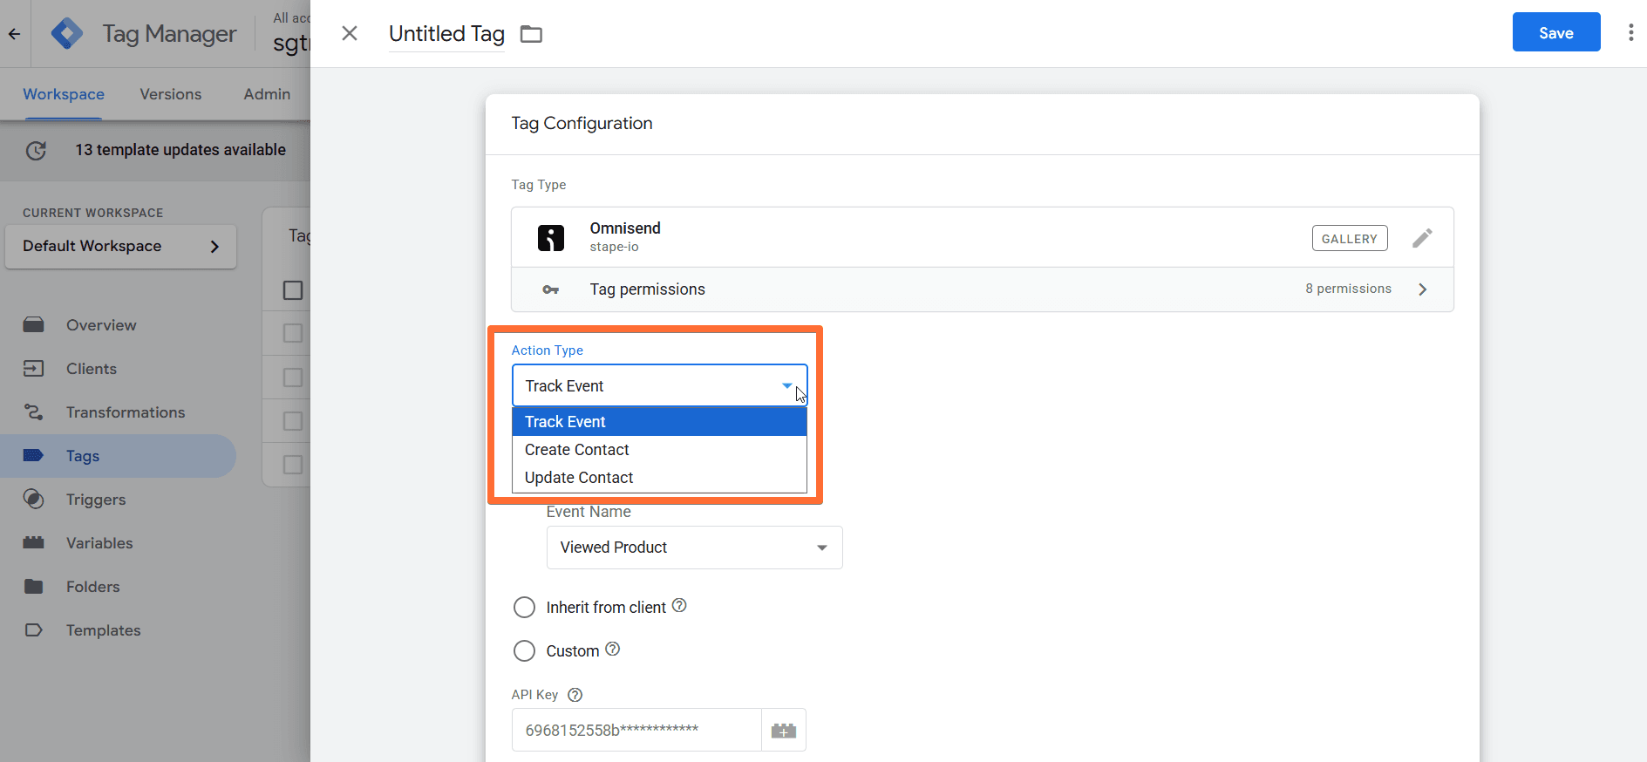Select the Inherit from client radio button
The height and width of the screenshot is (762, 1647).
click(524, 608)
